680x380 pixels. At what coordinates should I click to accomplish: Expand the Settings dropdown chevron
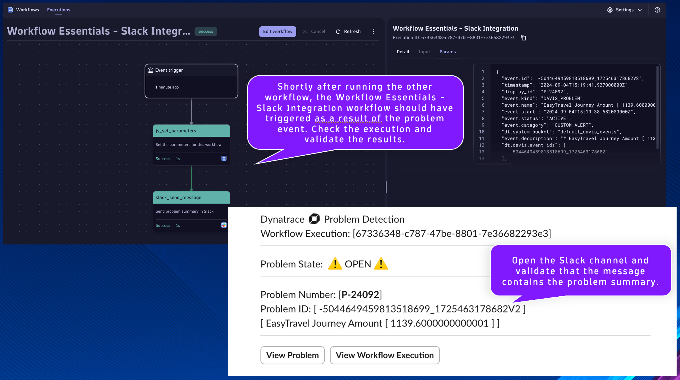point(640,10)
